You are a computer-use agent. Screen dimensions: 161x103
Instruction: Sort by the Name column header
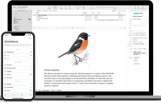click(38, 13)
